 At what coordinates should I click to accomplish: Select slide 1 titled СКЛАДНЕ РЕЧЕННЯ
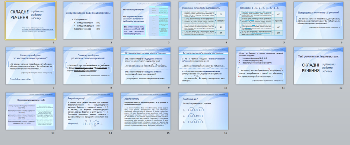tap(31, 20)
